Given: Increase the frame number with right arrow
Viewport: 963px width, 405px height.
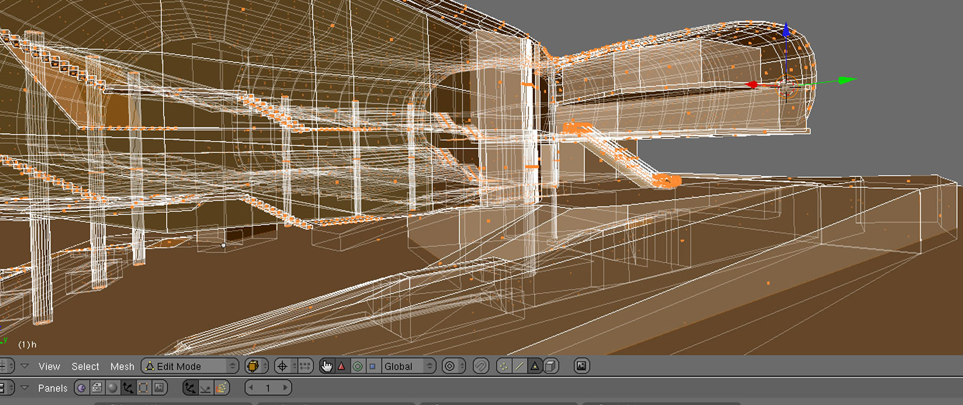Looking at the screenshot, I should click(285, 388).
